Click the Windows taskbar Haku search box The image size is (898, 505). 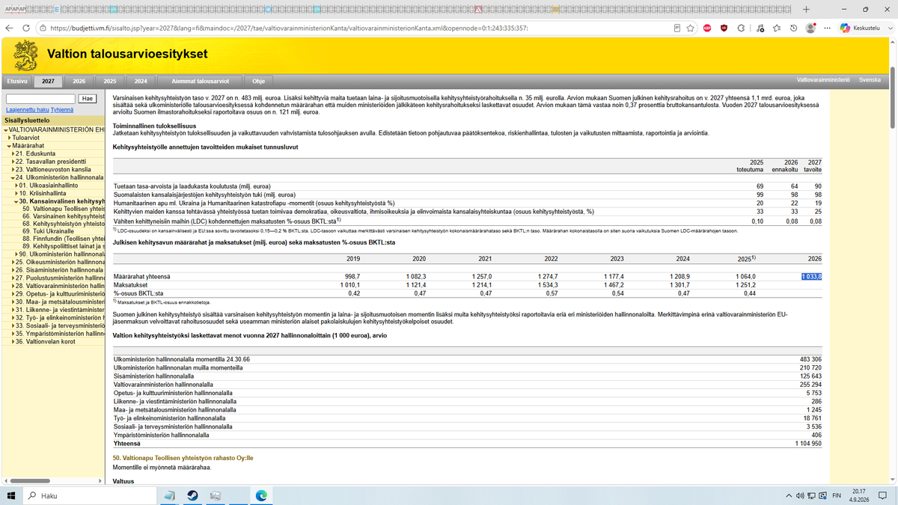(90, 495)
